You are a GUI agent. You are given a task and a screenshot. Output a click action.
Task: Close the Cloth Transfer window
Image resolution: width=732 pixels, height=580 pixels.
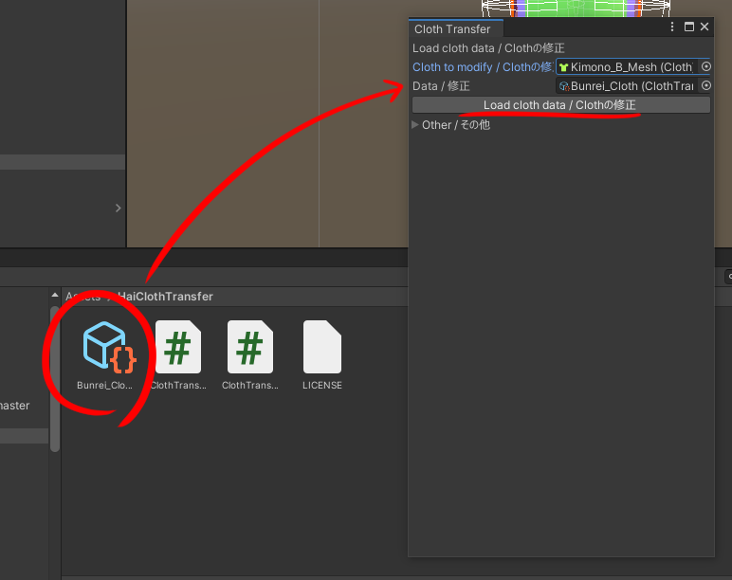(x=705, y=27)
